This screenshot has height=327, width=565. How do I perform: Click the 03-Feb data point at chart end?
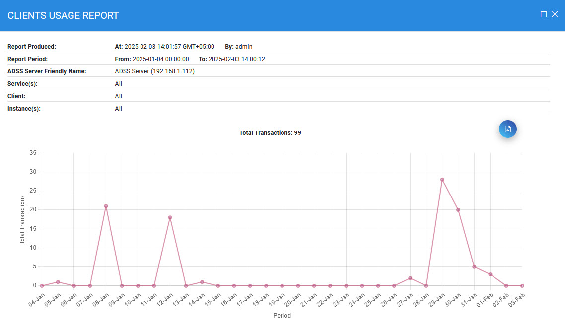(522, 286)
